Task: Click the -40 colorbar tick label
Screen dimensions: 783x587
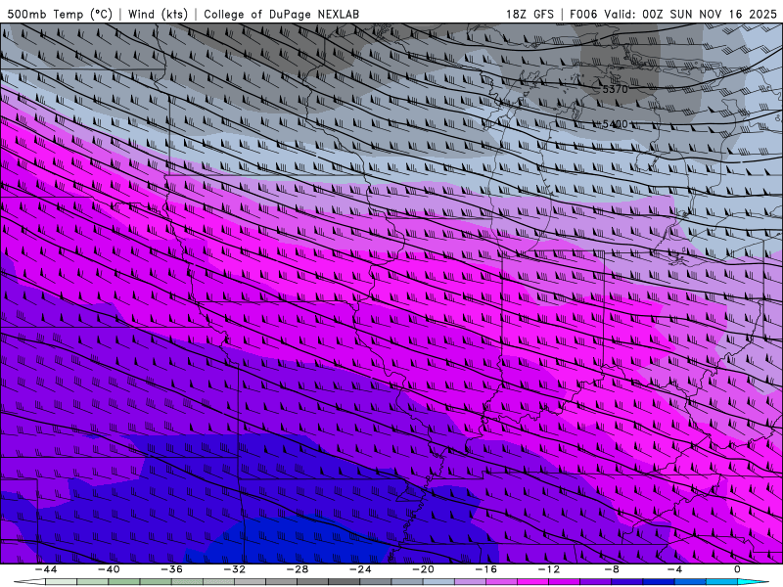Action: [x=109, y=569]
